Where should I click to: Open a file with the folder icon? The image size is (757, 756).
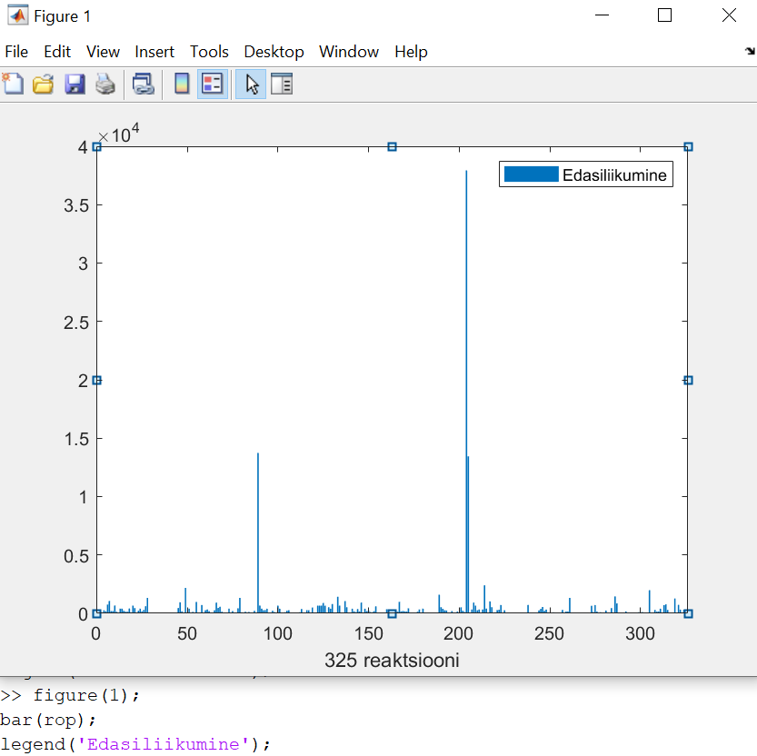point(43,85)
